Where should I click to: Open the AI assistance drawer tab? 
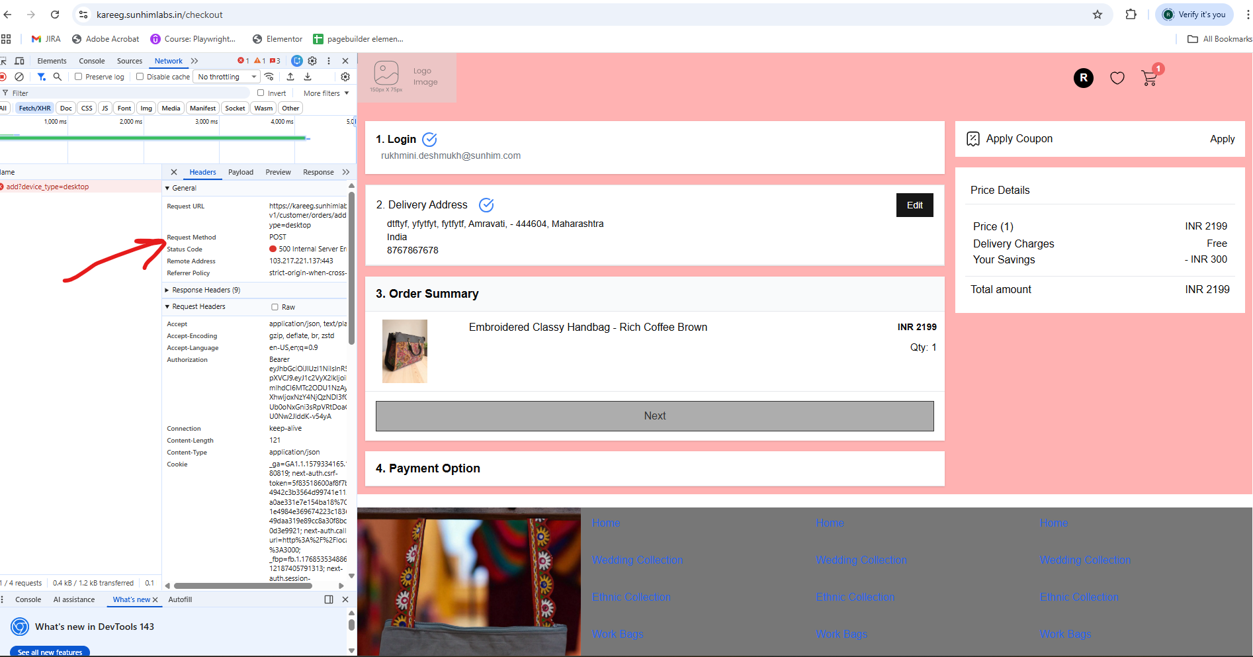(x=74, y=599)
